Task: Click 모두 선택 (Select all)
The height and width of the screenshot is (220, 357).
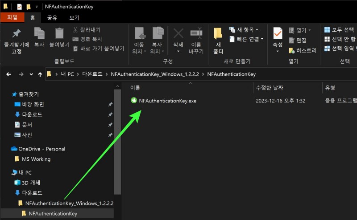Action: [339, 29]
